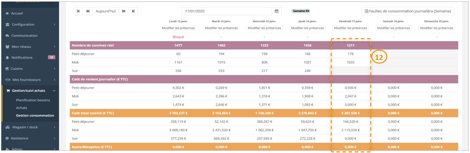Click the Magasin / stock boxes icon

pyautogui.click(x=8, y=127)
